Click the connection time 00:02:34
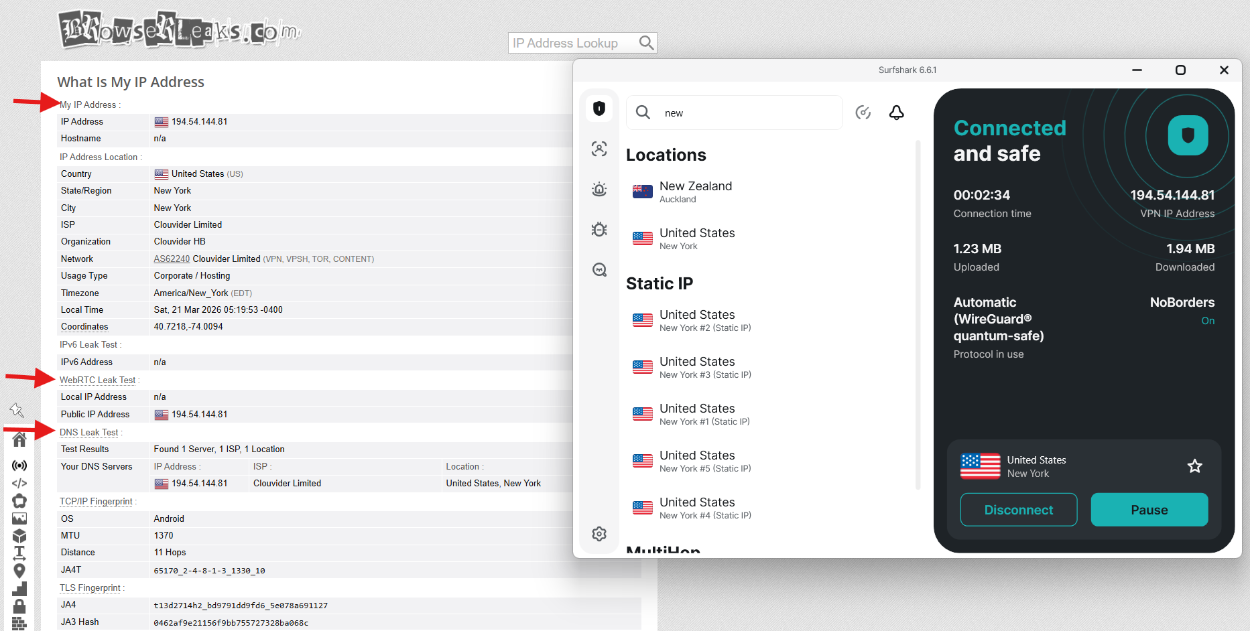The width and height of the screenshot is (1250, 631). [x=982, y=195]
